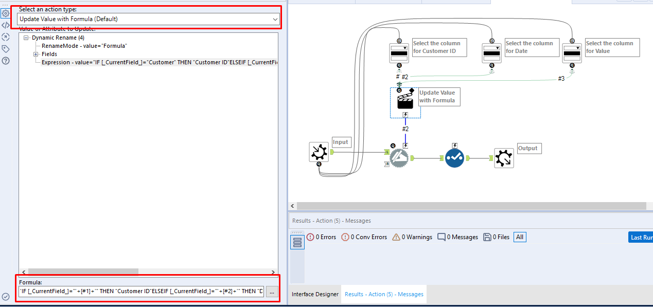Select the Customer ID drop-down tool icon
653x307 pixels.
[399, 53]
